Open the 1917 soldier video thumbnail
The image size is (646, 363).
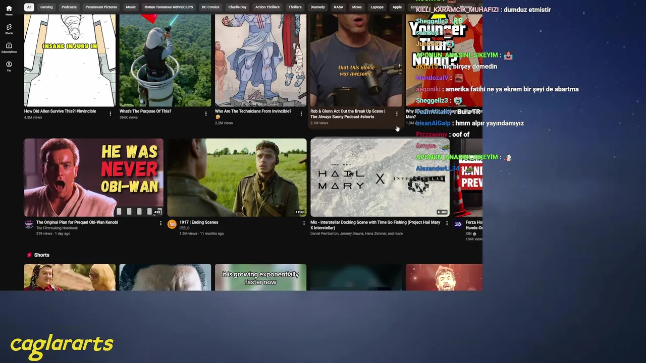(x=237, y=177)
